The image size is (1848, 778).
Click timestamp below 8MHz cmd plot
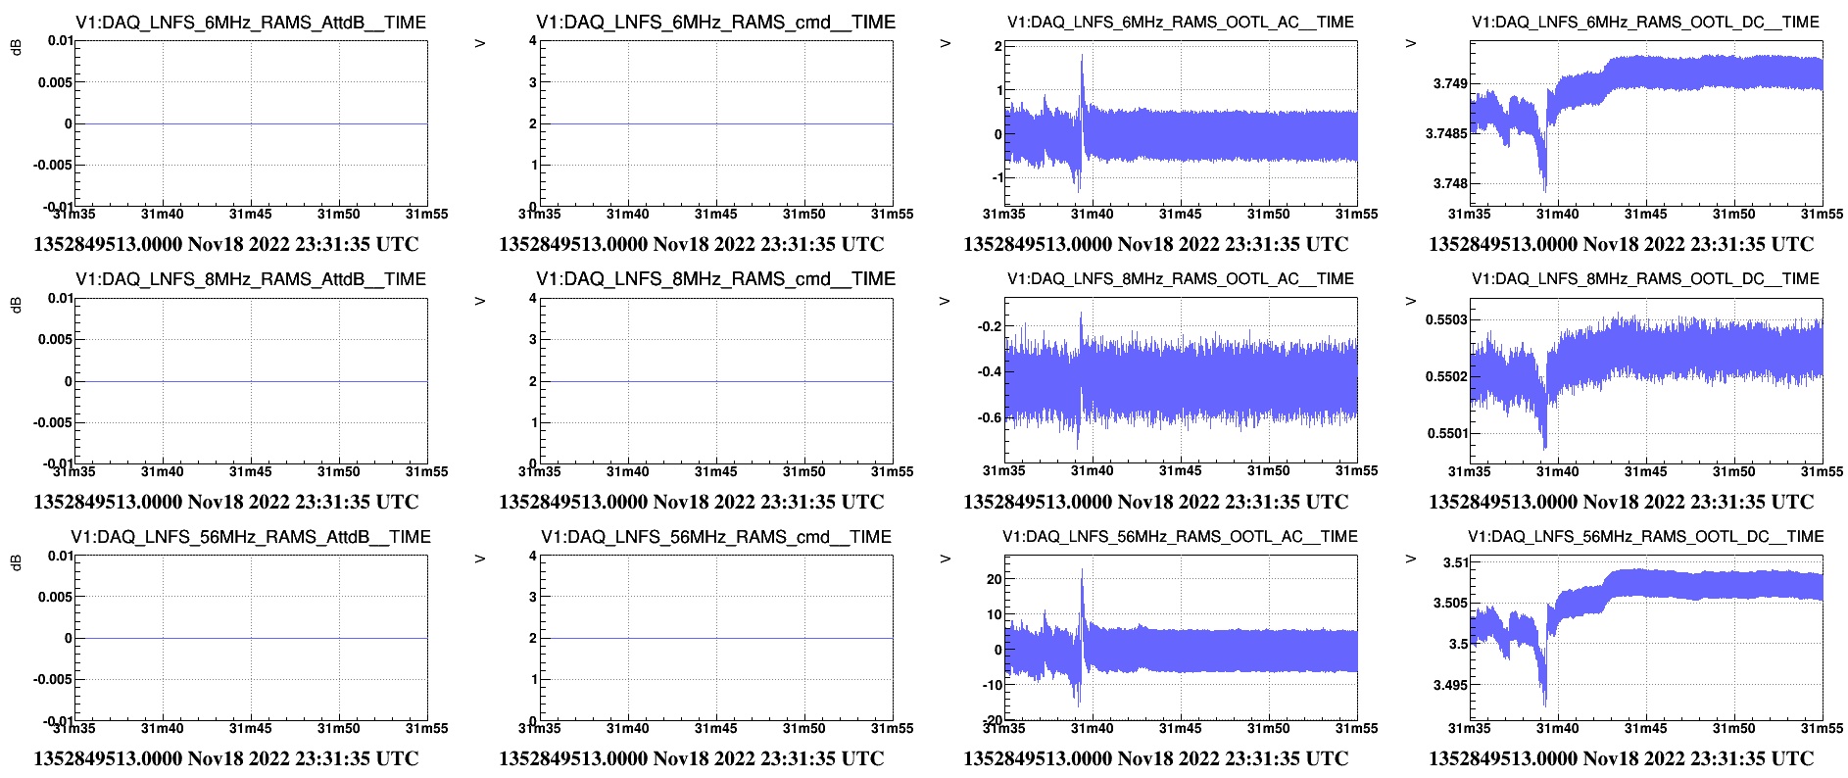coord(692,502)
